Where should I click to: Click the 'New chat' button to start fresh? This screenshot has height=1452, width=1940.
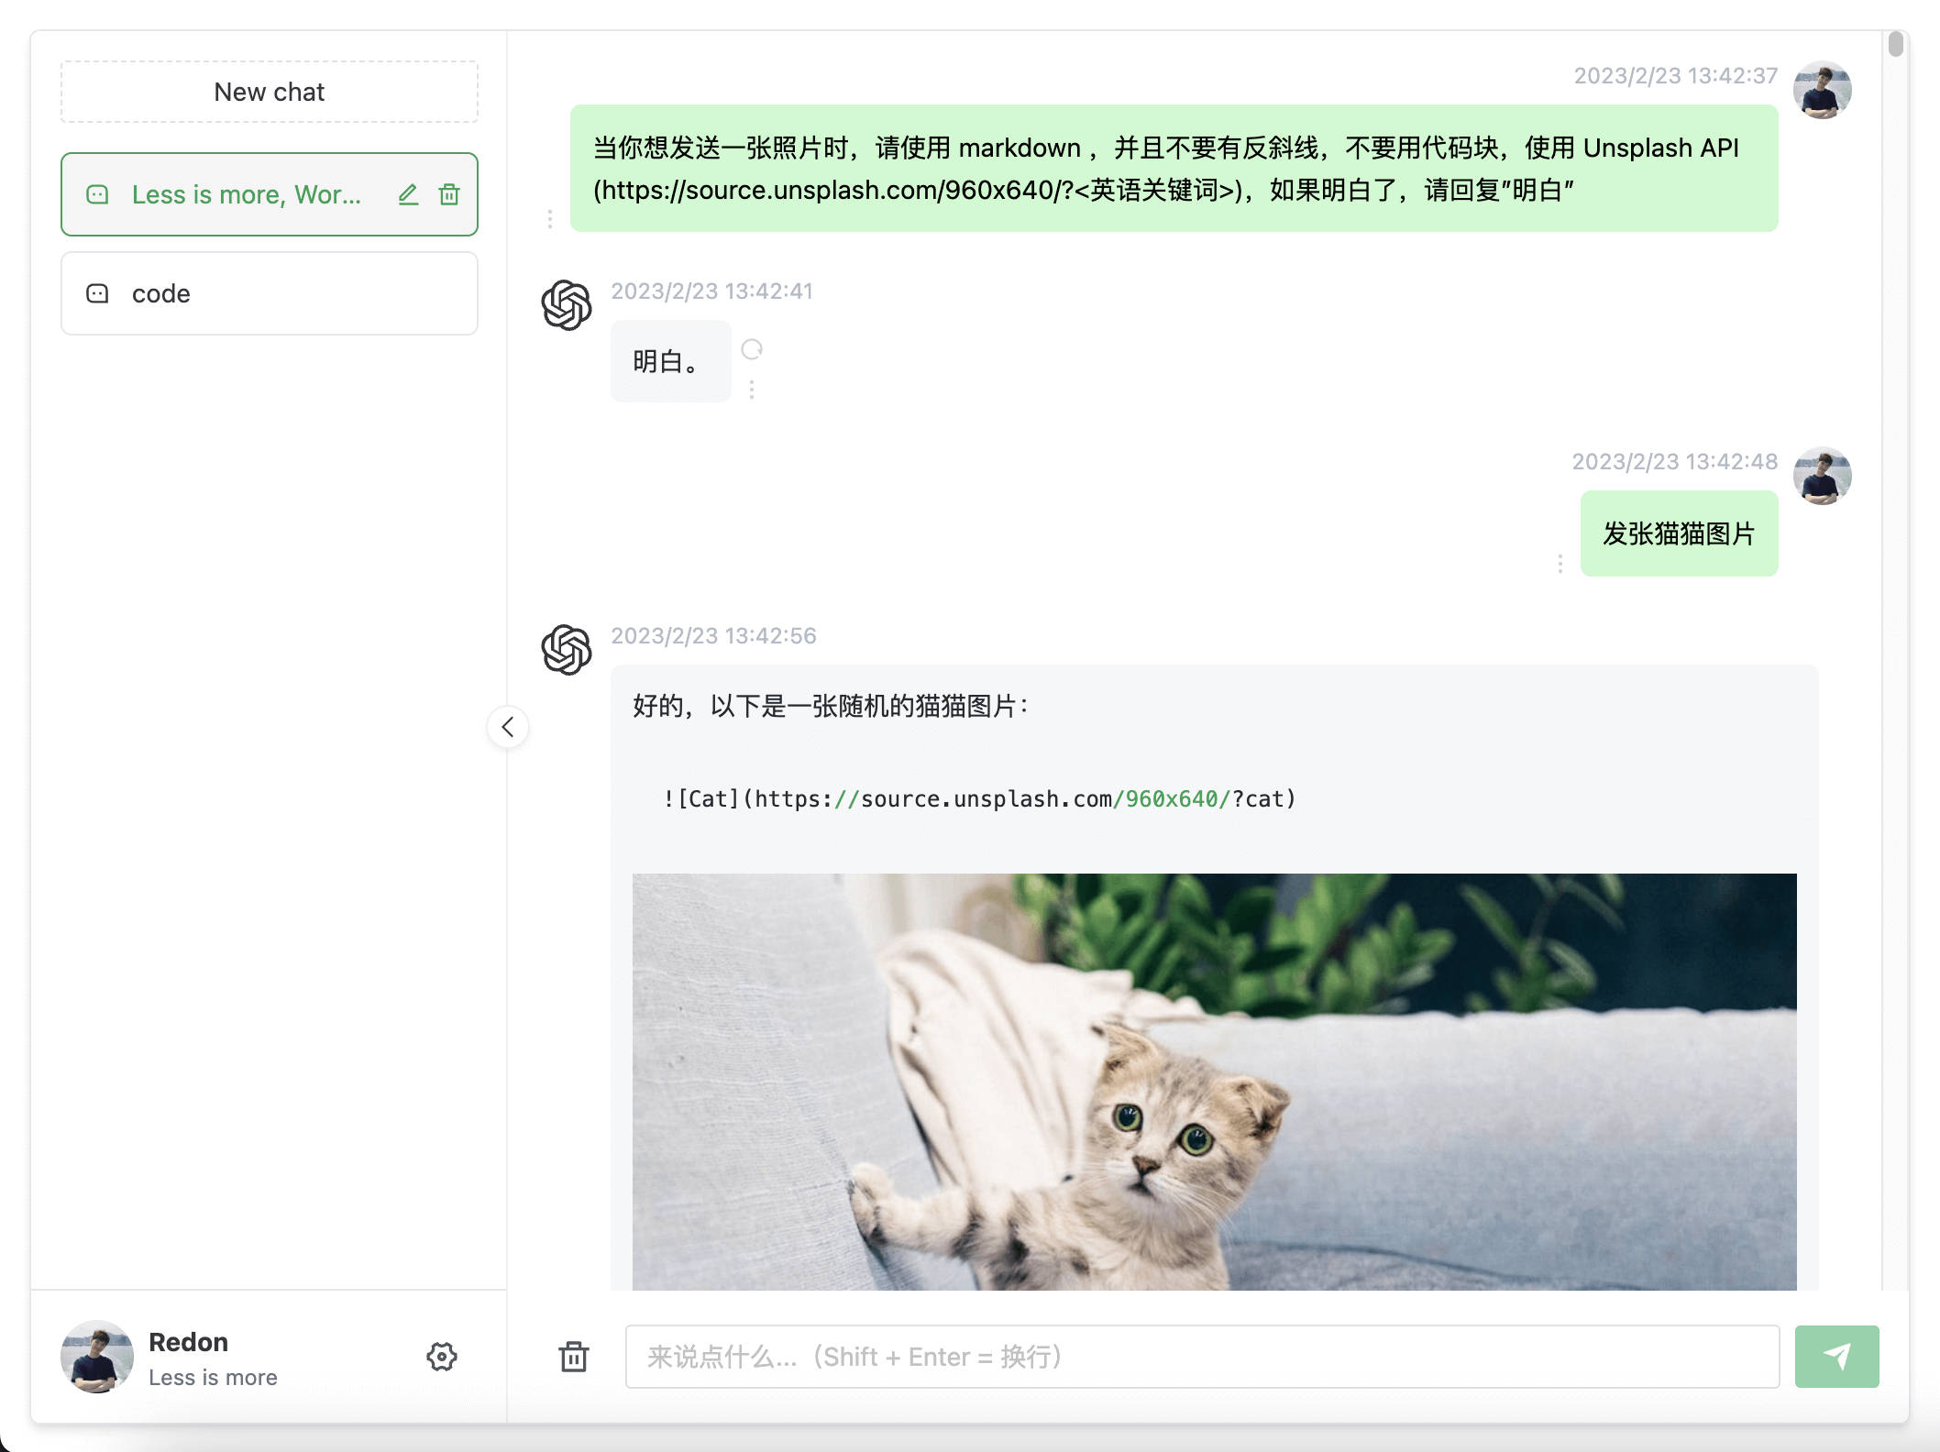click(269, 92)
